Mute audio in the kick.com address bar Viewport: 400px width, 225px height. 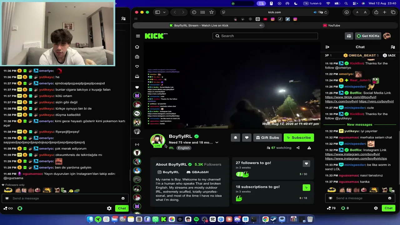(x=315, y=12)
